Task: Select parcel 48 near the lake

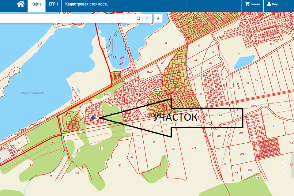Action: [x=165, y=43]
